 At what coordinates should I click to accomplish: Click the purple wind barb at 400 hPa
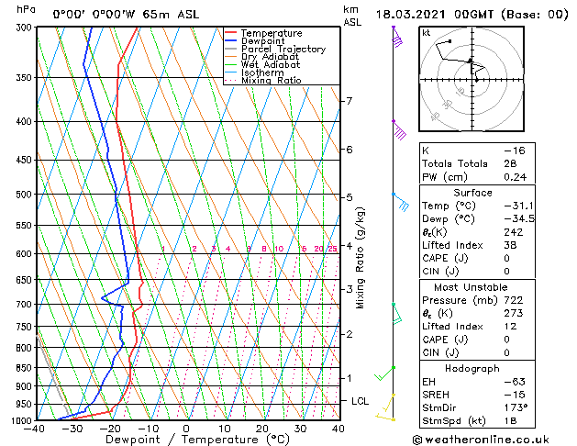399,130
